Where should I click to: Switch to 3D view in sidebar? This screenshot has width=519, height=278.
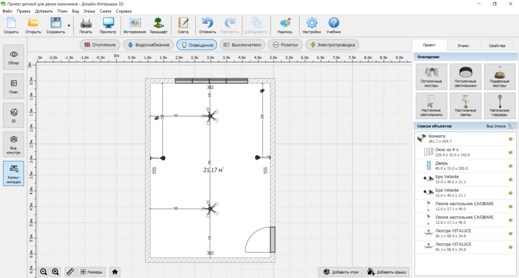pyautogui.click(x=13, y=115)
